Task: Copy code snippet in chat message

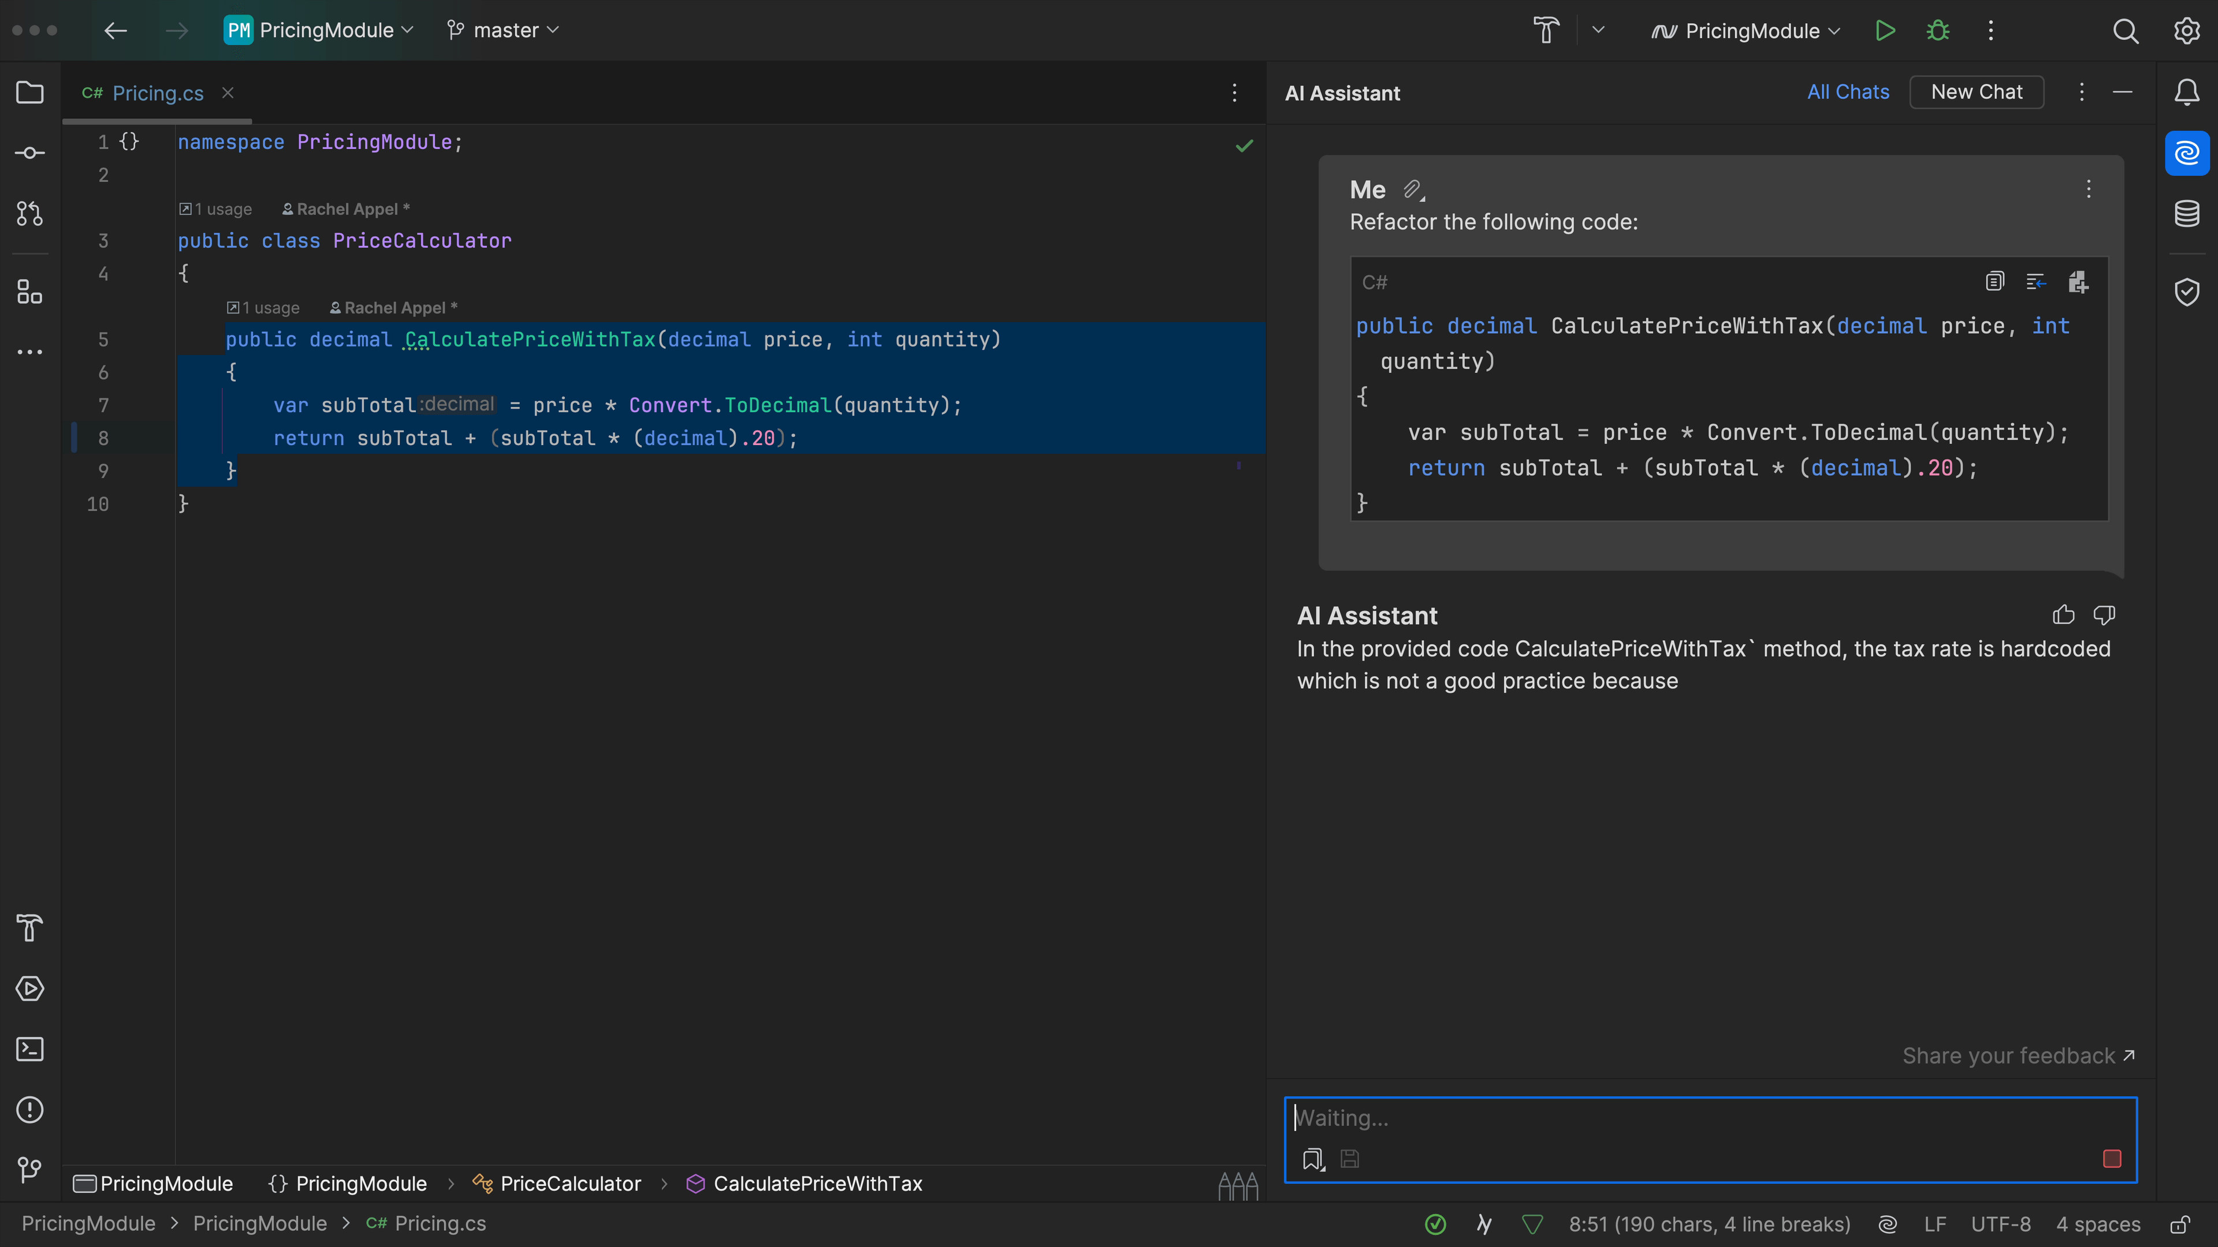Action: tap(1994, 281)
